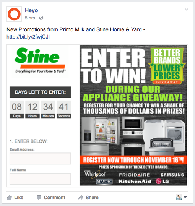The width and height of the screenshot is (195, 206).
Task: Open the Heyo page name link
Action: click(x=31, y=10)
